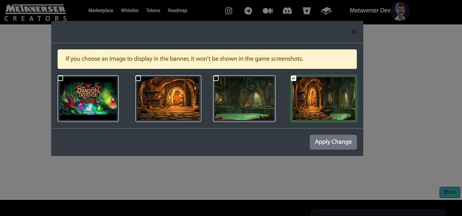Viewport: 462px width, 216px height.
Task: Click the Edit button
Action: coord(450,192)
